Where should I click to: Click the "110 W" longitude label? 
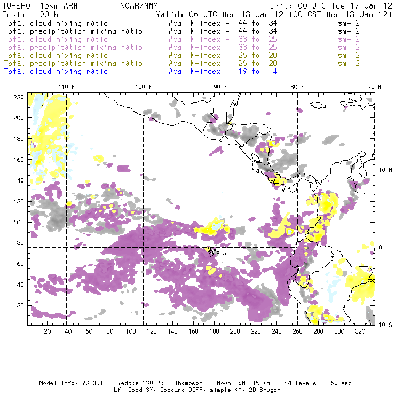pyautogui.click(x=67, y=87)
